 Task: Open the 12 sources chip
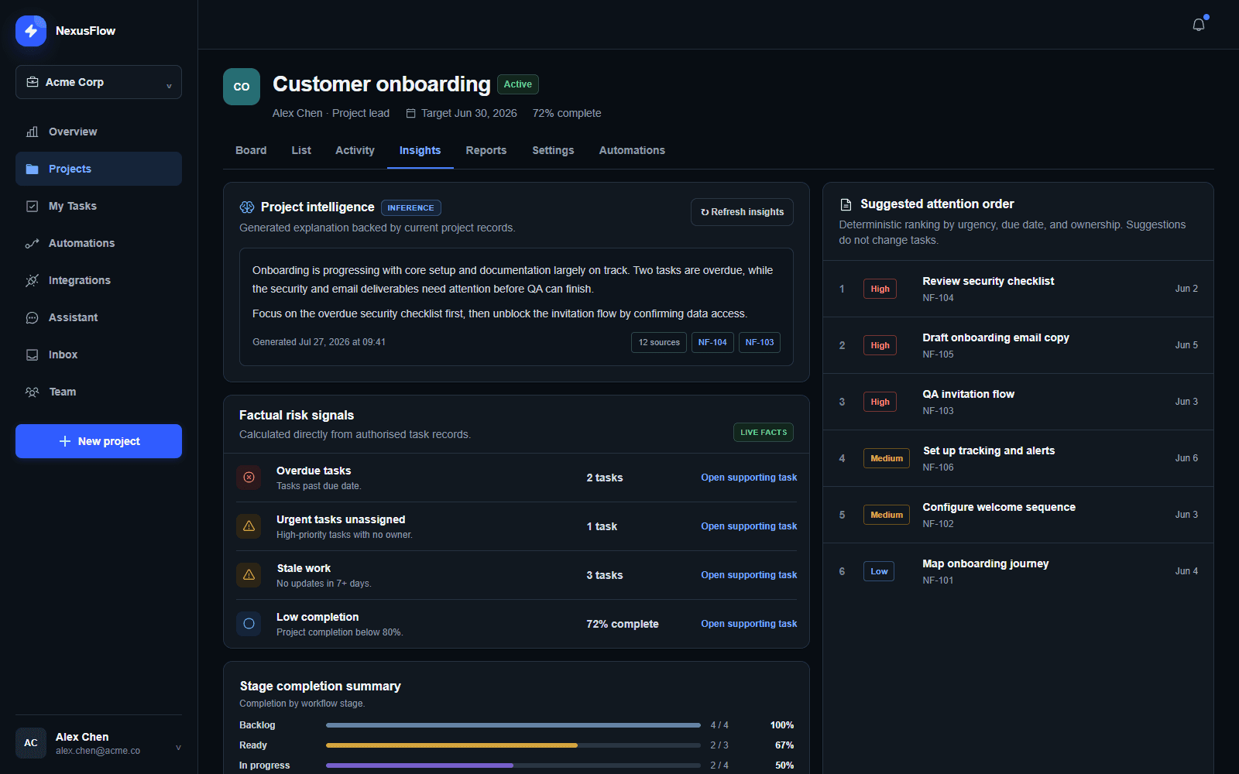659,342
